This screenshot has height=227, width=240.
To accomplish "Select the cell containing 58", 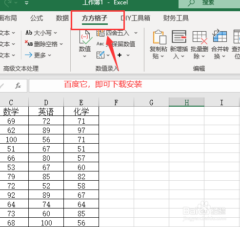I will (x=81, y=186).
